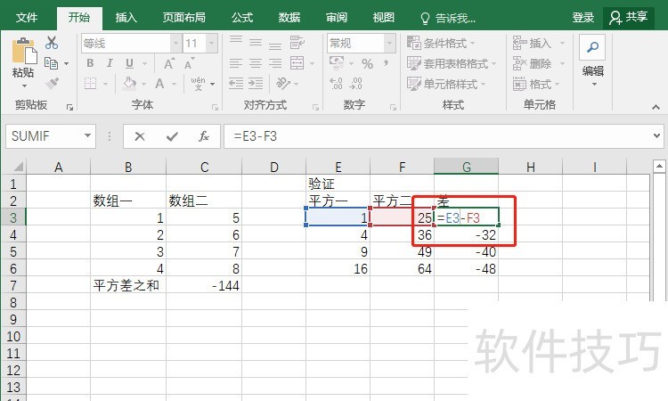Screen dimensions: 668x401
Task: Open the font name dropdown
Action: click(175, 43)
